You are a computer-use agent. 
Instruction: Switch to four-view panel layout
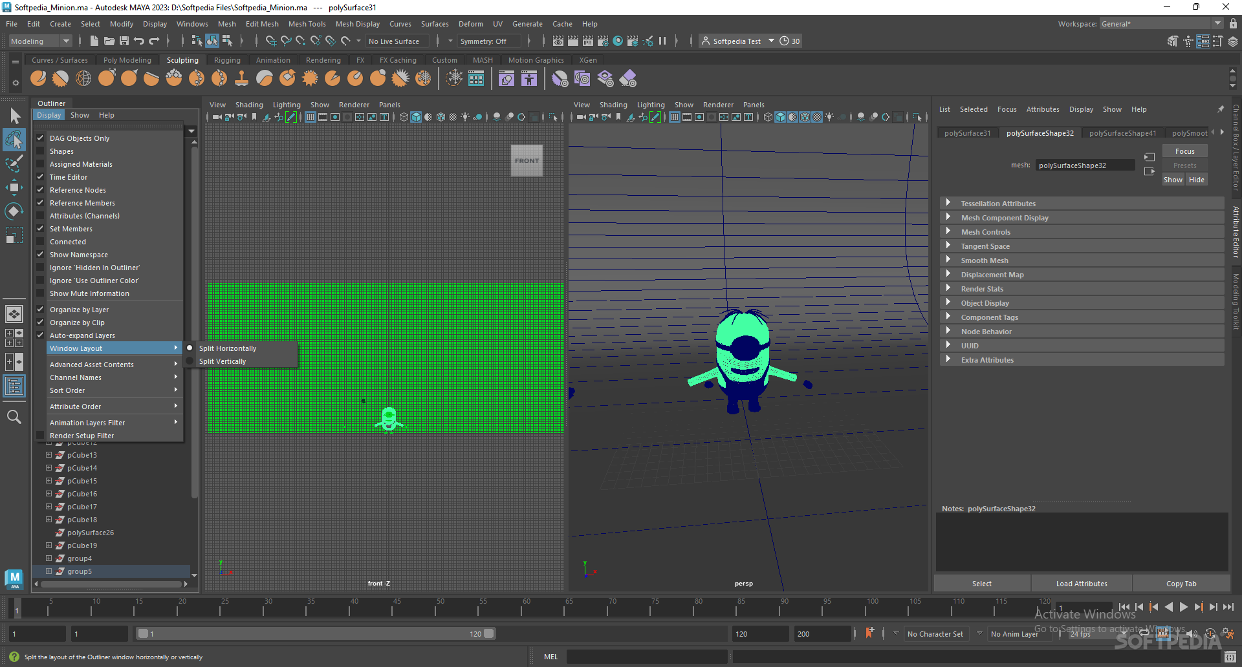[14, 338]
